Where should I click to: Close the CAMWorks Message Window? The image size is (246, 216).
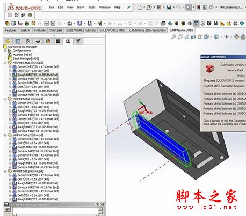coord(102,204)
